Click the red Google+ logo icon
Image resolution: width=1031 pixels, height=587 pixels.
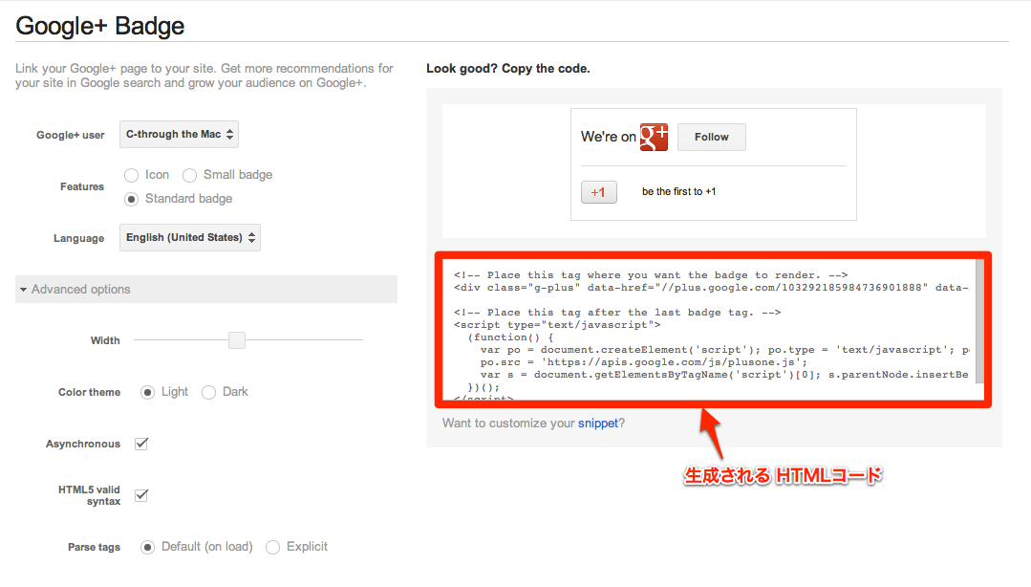pos(654,137)
